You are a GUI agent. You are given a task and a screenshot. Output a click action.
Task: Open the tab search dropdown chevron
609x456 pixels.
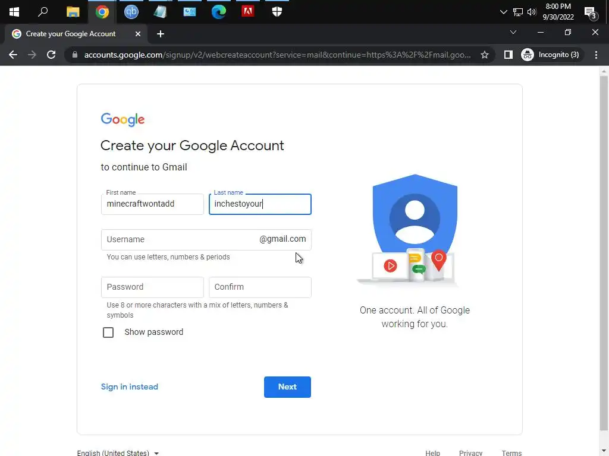click(x=513, y=32)
